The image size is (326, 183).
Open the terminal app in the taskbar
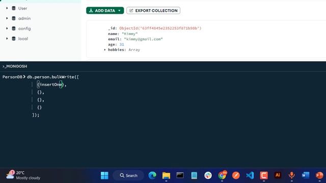180,175
